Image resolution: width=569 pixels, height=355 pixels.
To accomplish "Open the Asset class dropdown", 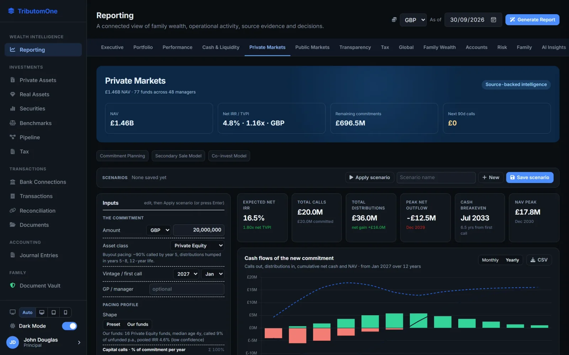I will [x=197, y=246].
